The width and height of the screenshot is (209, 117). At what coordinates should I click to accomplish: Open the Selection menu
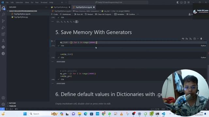pos(19,2)
